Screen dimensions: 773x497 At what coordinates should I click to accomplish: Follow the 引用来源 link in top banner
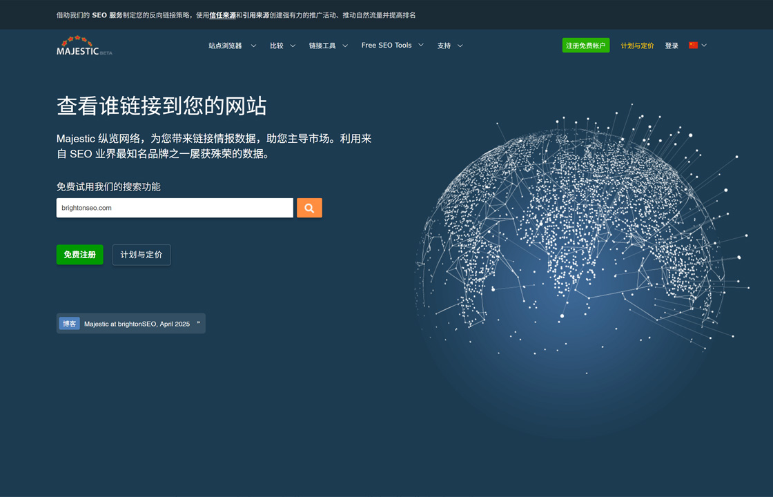(256, 15)
